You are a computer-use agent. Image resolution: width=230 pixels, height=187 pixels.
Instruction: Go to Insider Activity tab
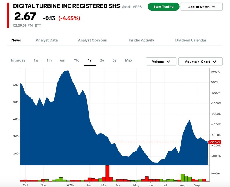pos(141,40)
